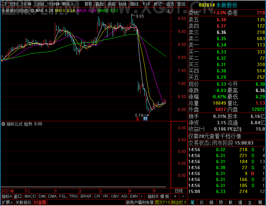Click the 买一 6.33 bid row
The image size is (266, 206).
click(227, 52)
